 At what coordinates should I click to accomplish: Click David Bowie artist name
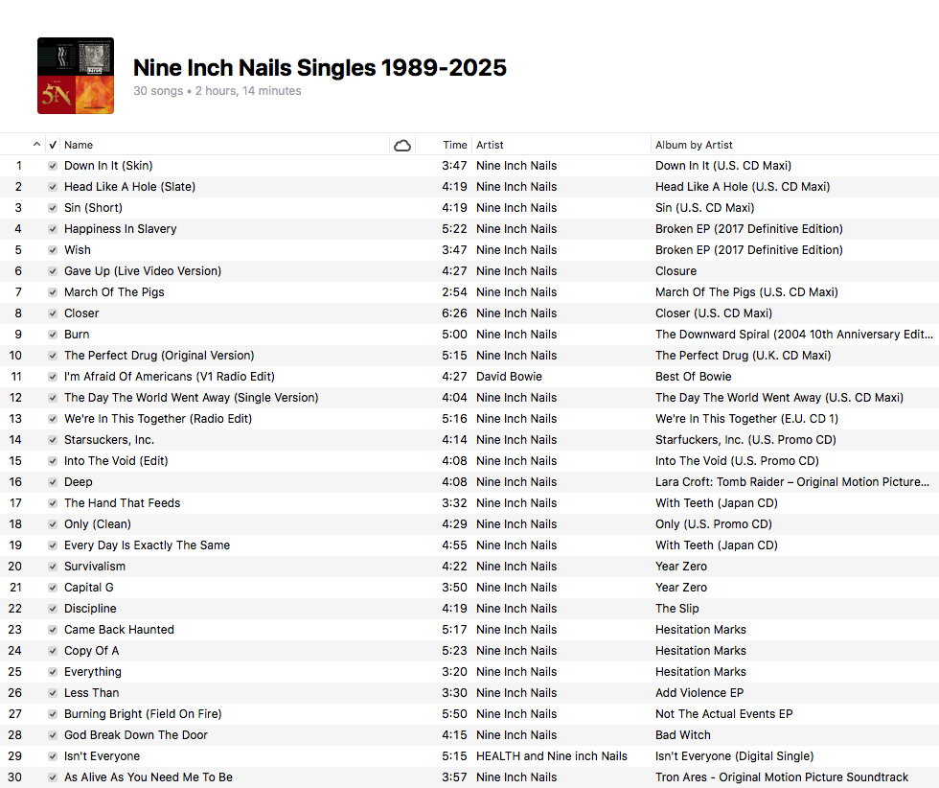(509, 377)
